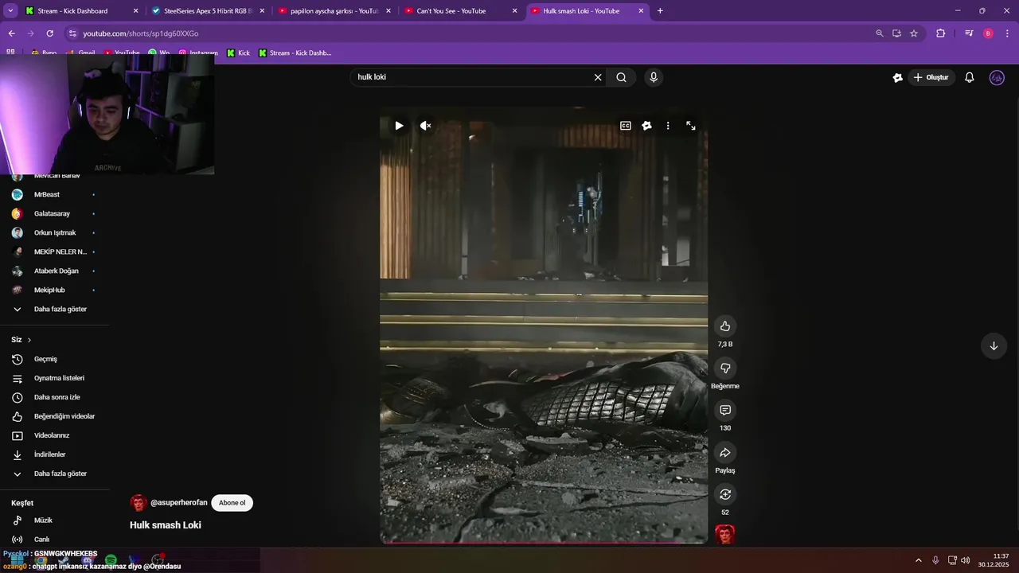
Task: Reload the YouTube page
Action: coord(49,33)
